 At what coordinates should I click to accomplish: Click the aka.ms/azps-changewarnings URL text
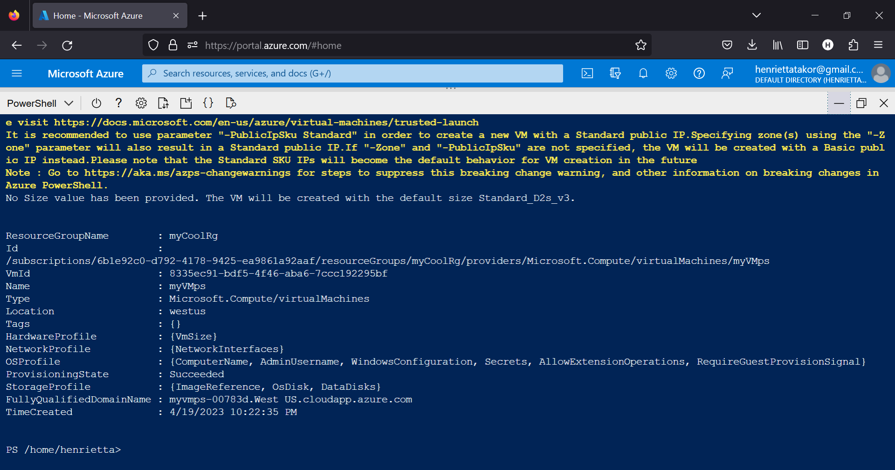187,173
